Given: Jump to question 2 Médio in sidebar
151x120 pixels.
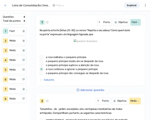Looking at the screenshot, I should click(14, 41).
